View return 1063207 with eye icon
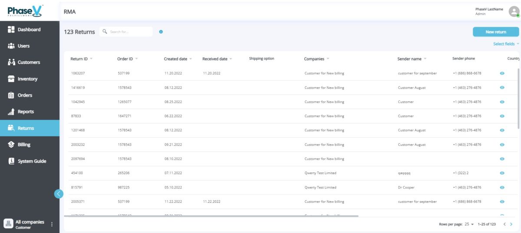The image size is (521, 233). [x=502, y=73]
